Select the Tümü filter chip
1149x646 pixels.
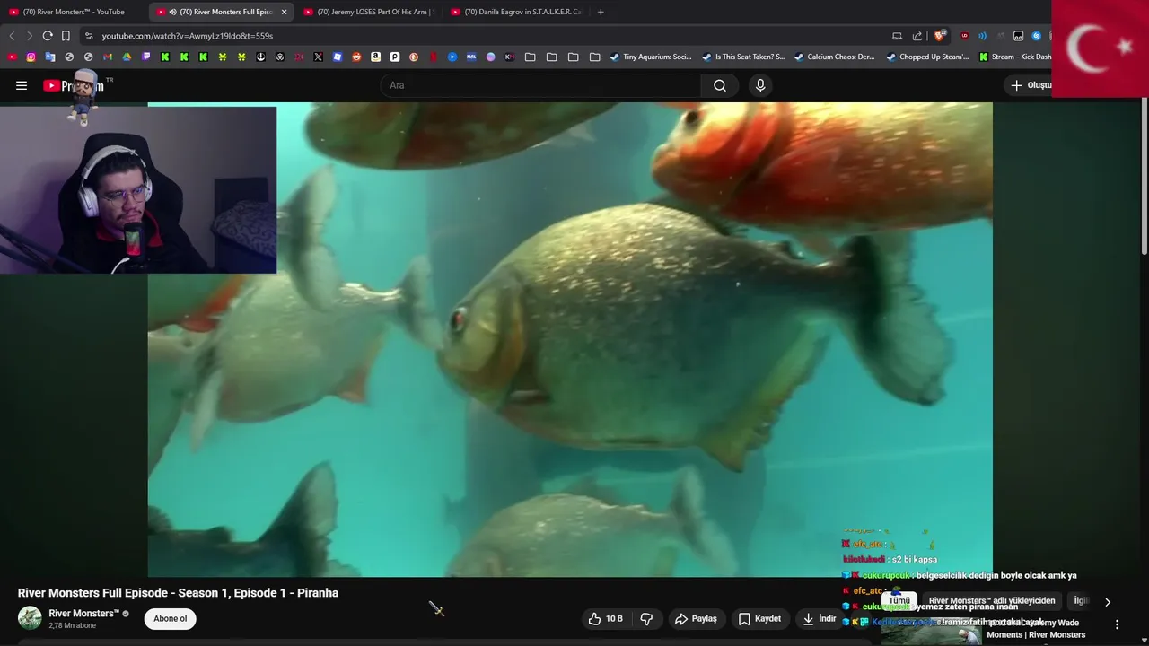(x=899, y=601)
